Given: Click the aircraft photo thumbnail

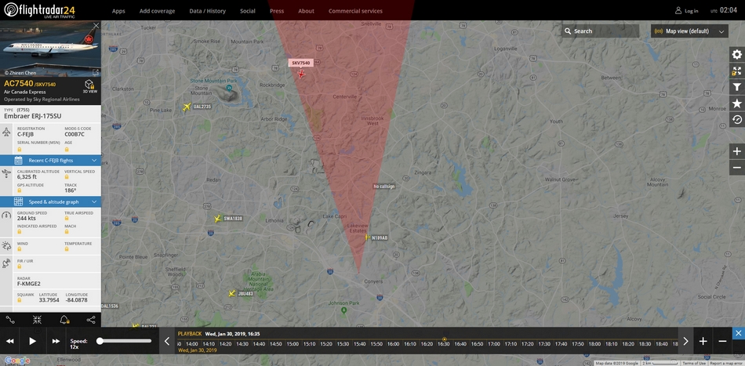Looking at the screenshot, I should pyautogui.click(x=50, y=49).
